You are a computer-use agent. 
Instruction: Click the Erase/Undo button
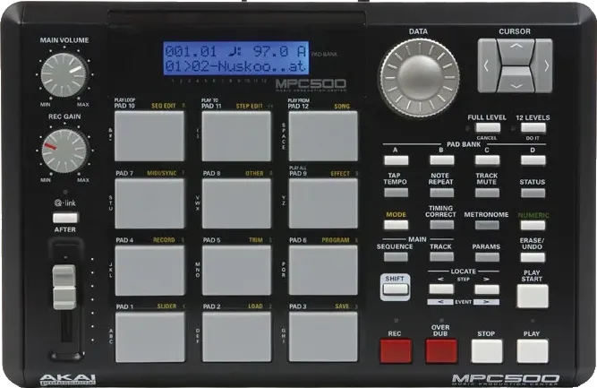(x=533, y=257)
